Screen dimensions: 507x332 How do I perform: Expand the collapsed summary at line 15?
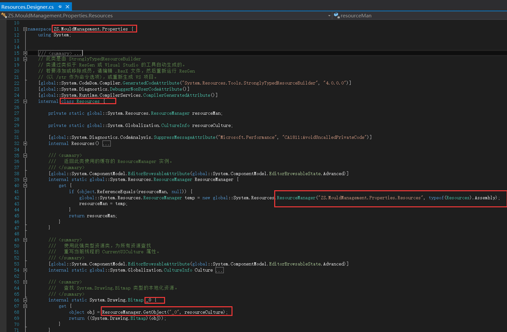(25, 53)
